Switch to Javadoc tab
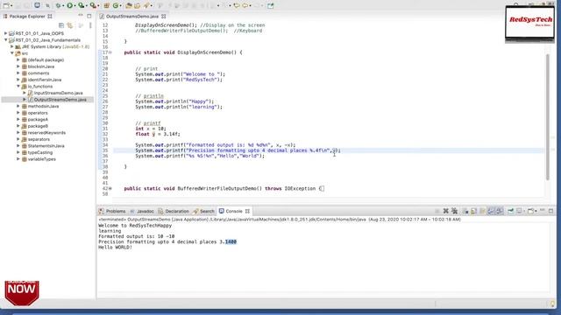Screen dimensions: 561x315 (142, 211)
